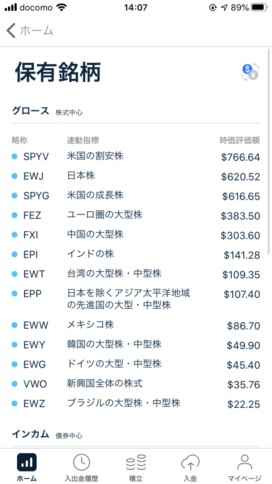Viewport: 272px width, 484px height.
Task: Tap the cloud upload deposit icon
Action: coord(190,462)
